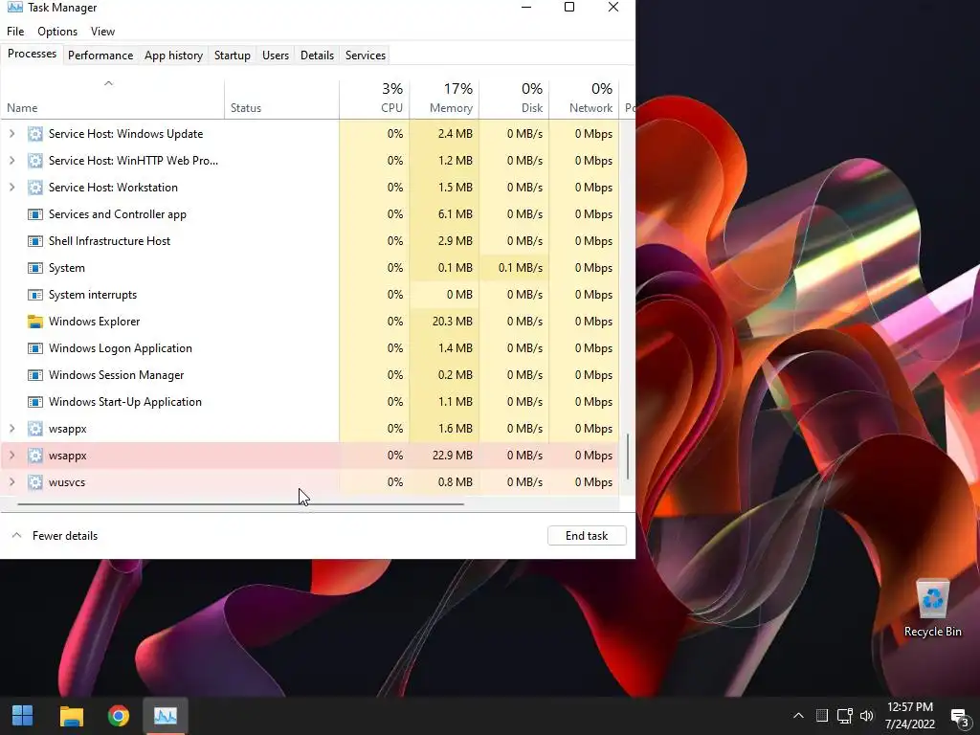Image resolution: width=980 pixels, height=735 pixels.
Task: Click the System interrupts icon
Action: click(35, 295)
